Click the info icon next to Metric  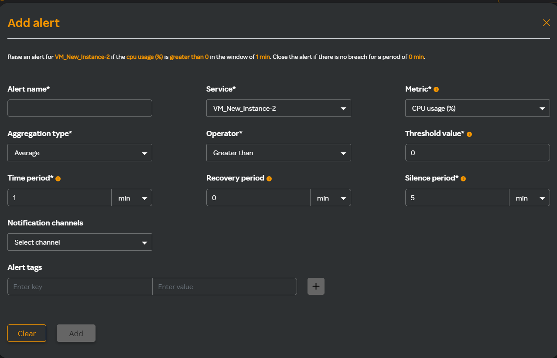pyautogui.click(x=436, y=89)
